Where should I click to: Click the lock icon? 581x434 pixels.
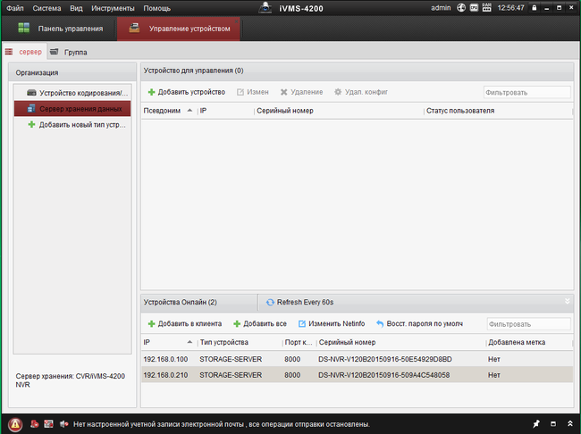(534, 8)
